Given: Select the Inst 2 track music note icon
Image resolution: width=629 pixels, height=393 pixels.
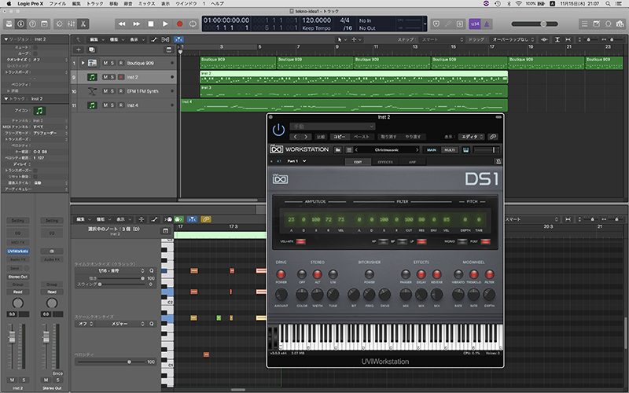Looking at the screenshot, I should (x=92, y=77).
